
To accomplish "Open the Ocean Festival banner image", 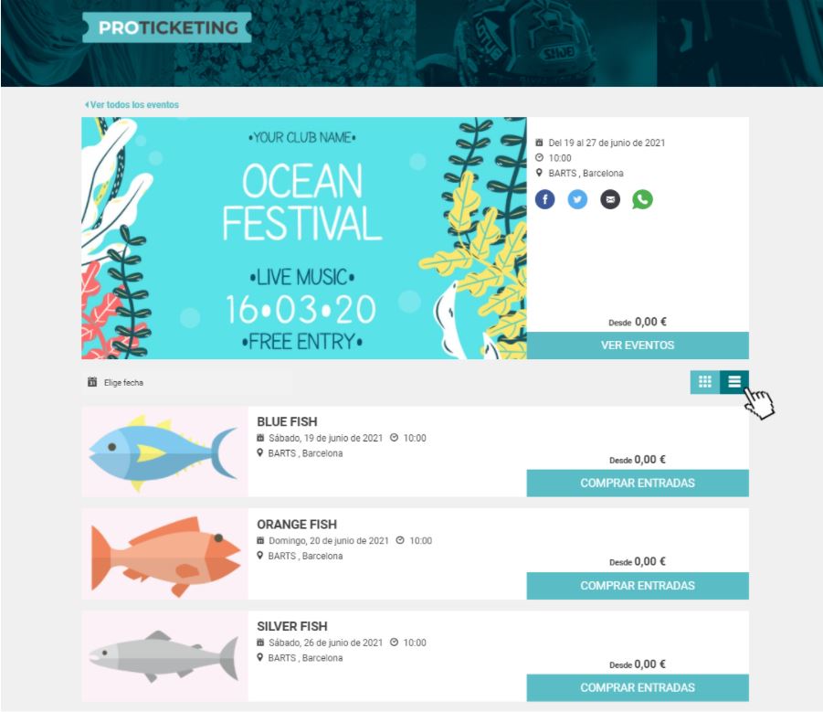I will (x=304, y=238).
